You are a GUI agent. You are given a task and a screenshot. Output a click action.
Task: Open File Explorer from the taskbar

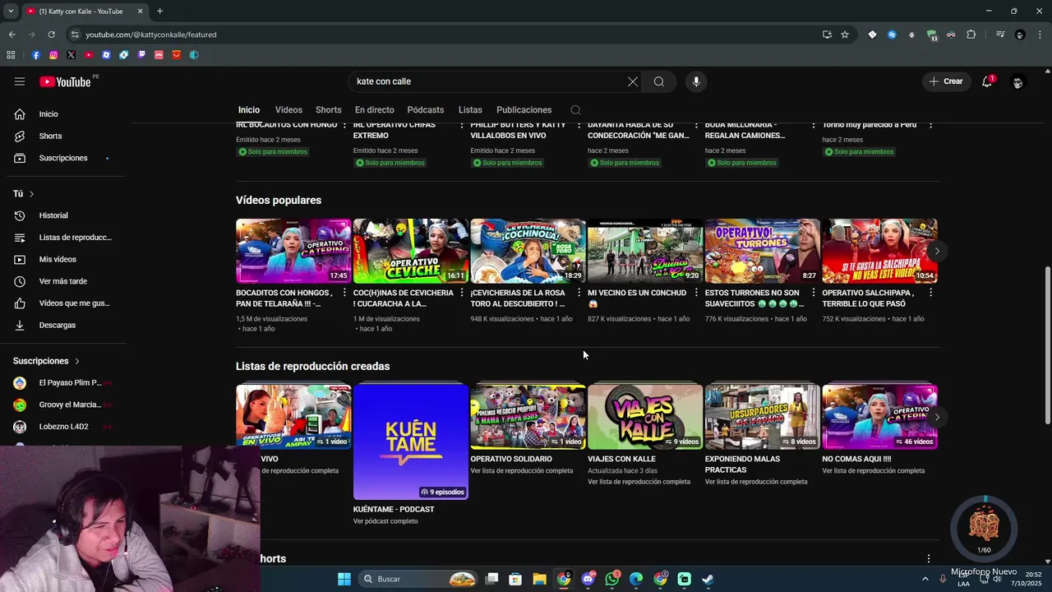pos(539,579)
